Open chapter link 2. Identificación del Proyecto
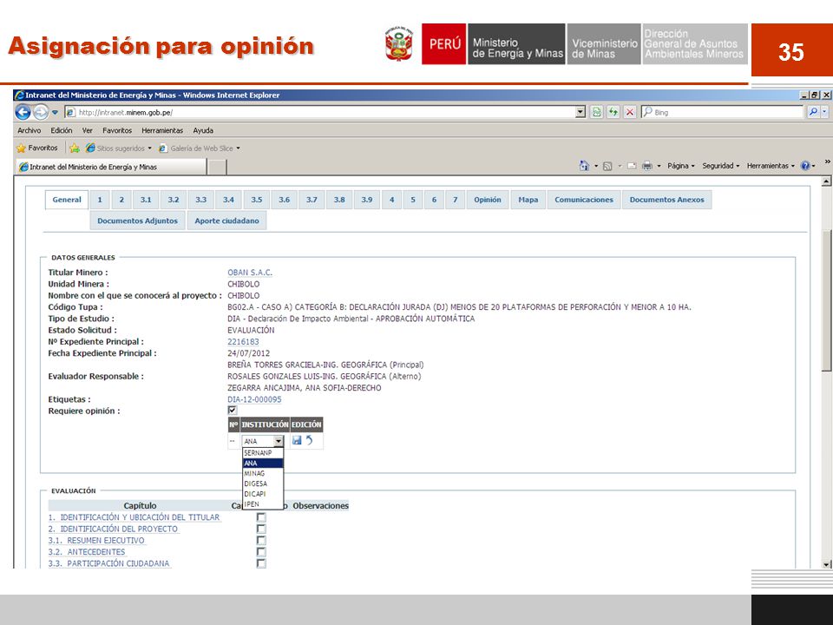This screenshot has width=833, height=625. pos(113,529)
